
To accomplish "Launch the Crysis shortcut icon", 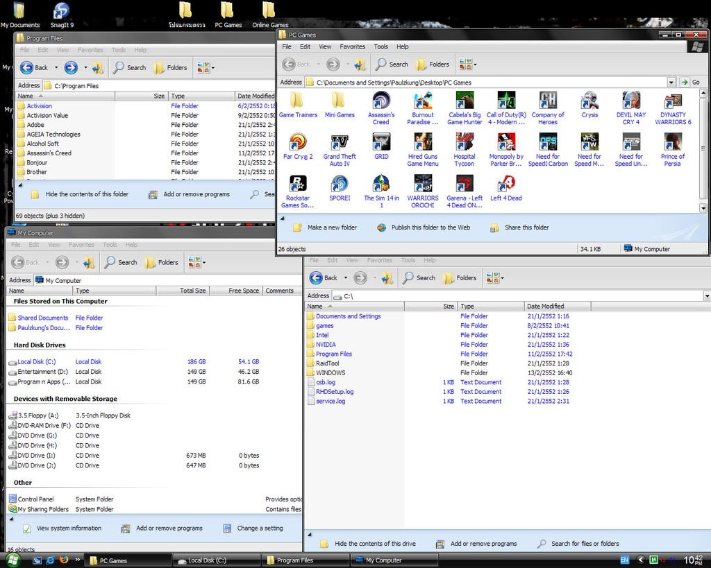I will point(589,101).
